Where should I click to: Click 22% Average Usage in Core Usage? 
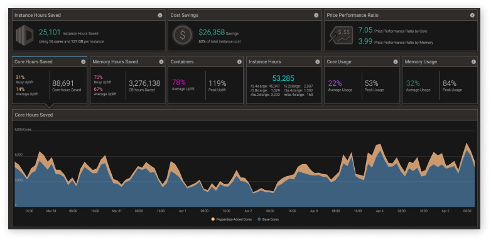tap(335, 83)
